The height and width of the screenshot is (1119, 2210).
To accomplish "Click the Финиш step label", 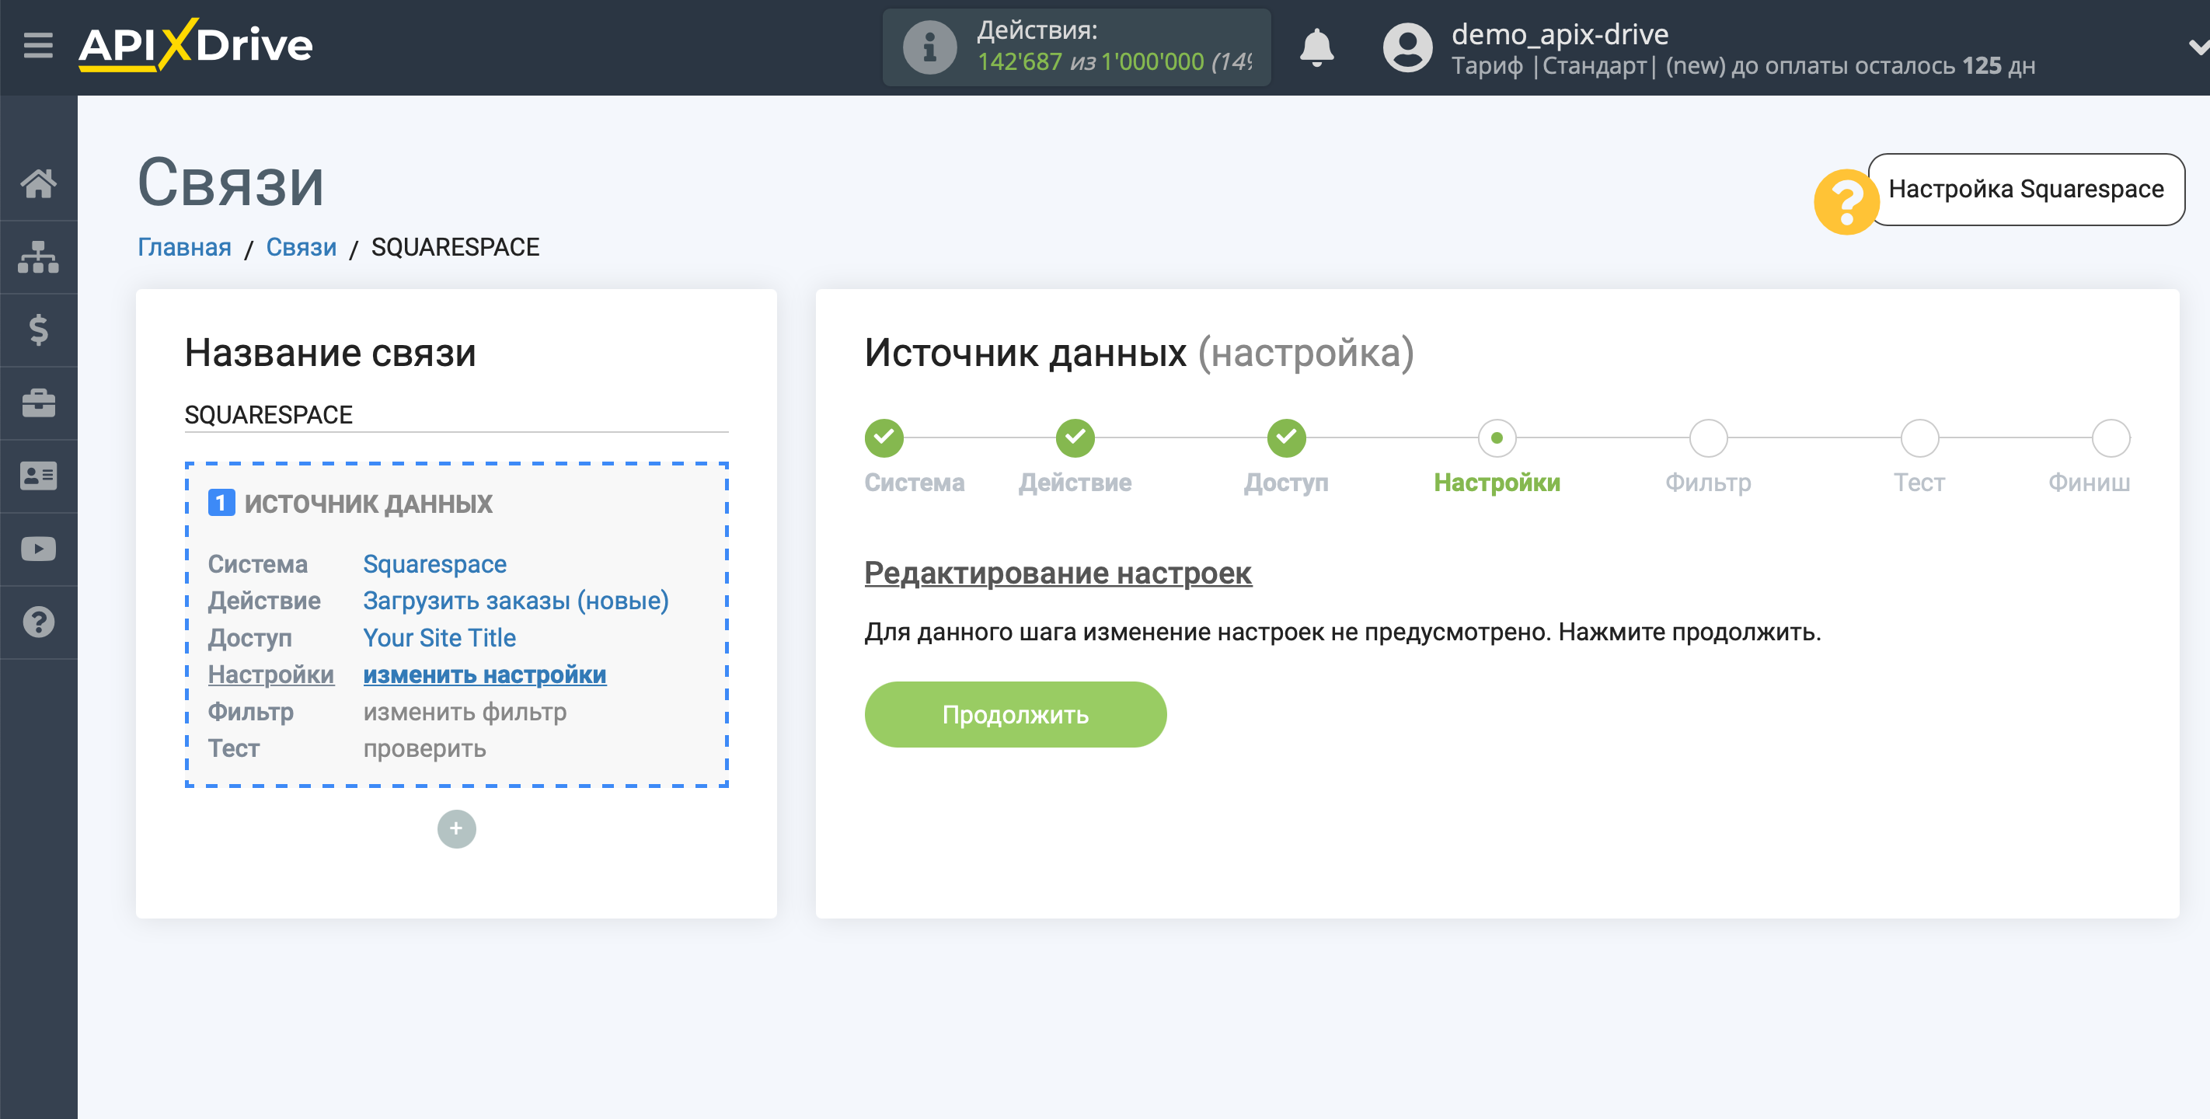I will pos(2089,483).
